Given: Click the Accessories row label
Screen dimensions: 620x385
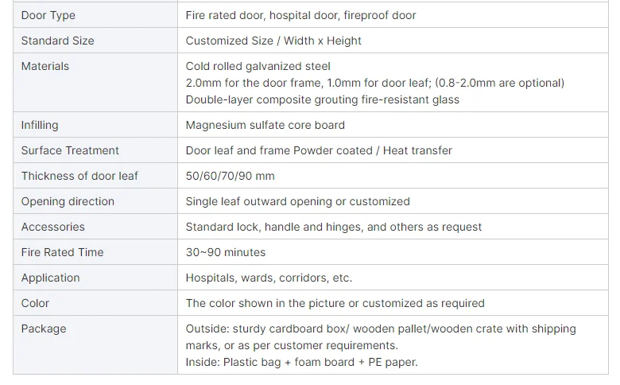Looking at the screenshot, I should click(x=53, y=227).
